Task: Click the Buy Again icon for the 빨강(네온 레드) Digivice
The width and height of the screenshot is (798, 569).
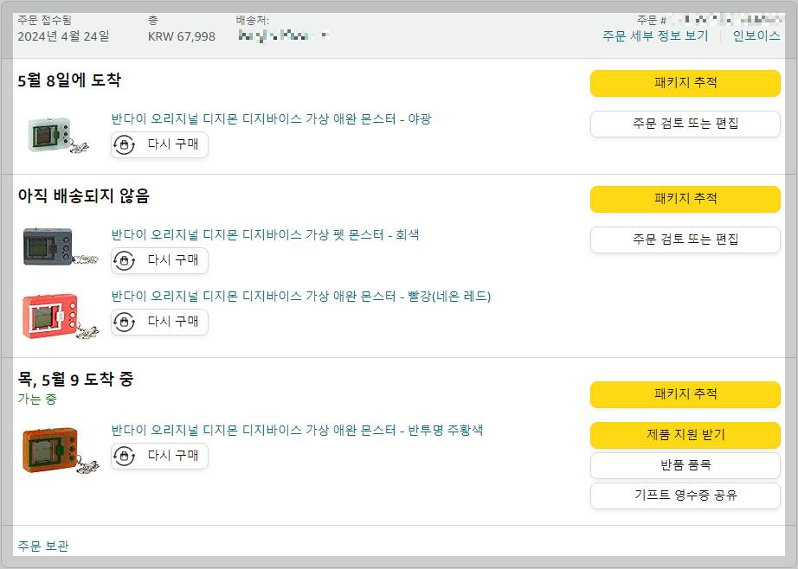Action: (124, 322)
